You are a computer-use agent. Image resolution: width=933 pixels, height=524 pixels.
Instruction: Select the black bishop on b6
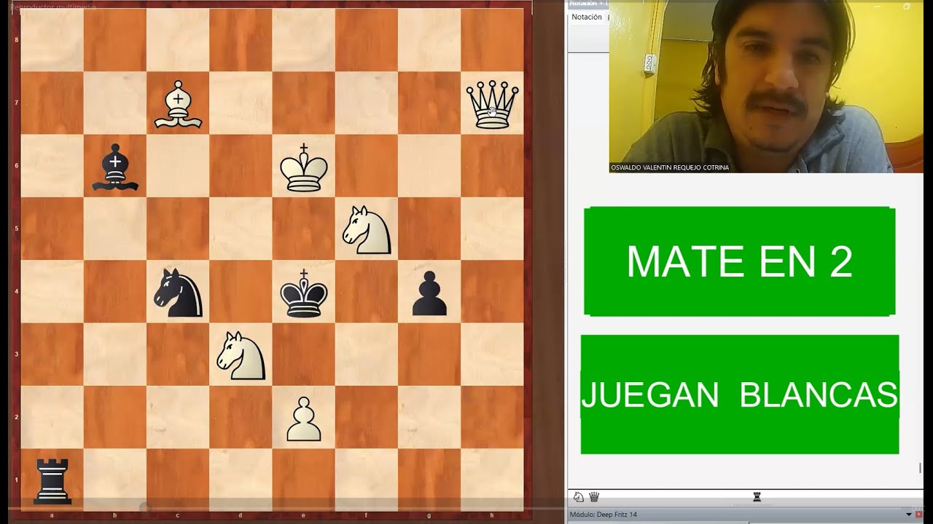(115, 167)
